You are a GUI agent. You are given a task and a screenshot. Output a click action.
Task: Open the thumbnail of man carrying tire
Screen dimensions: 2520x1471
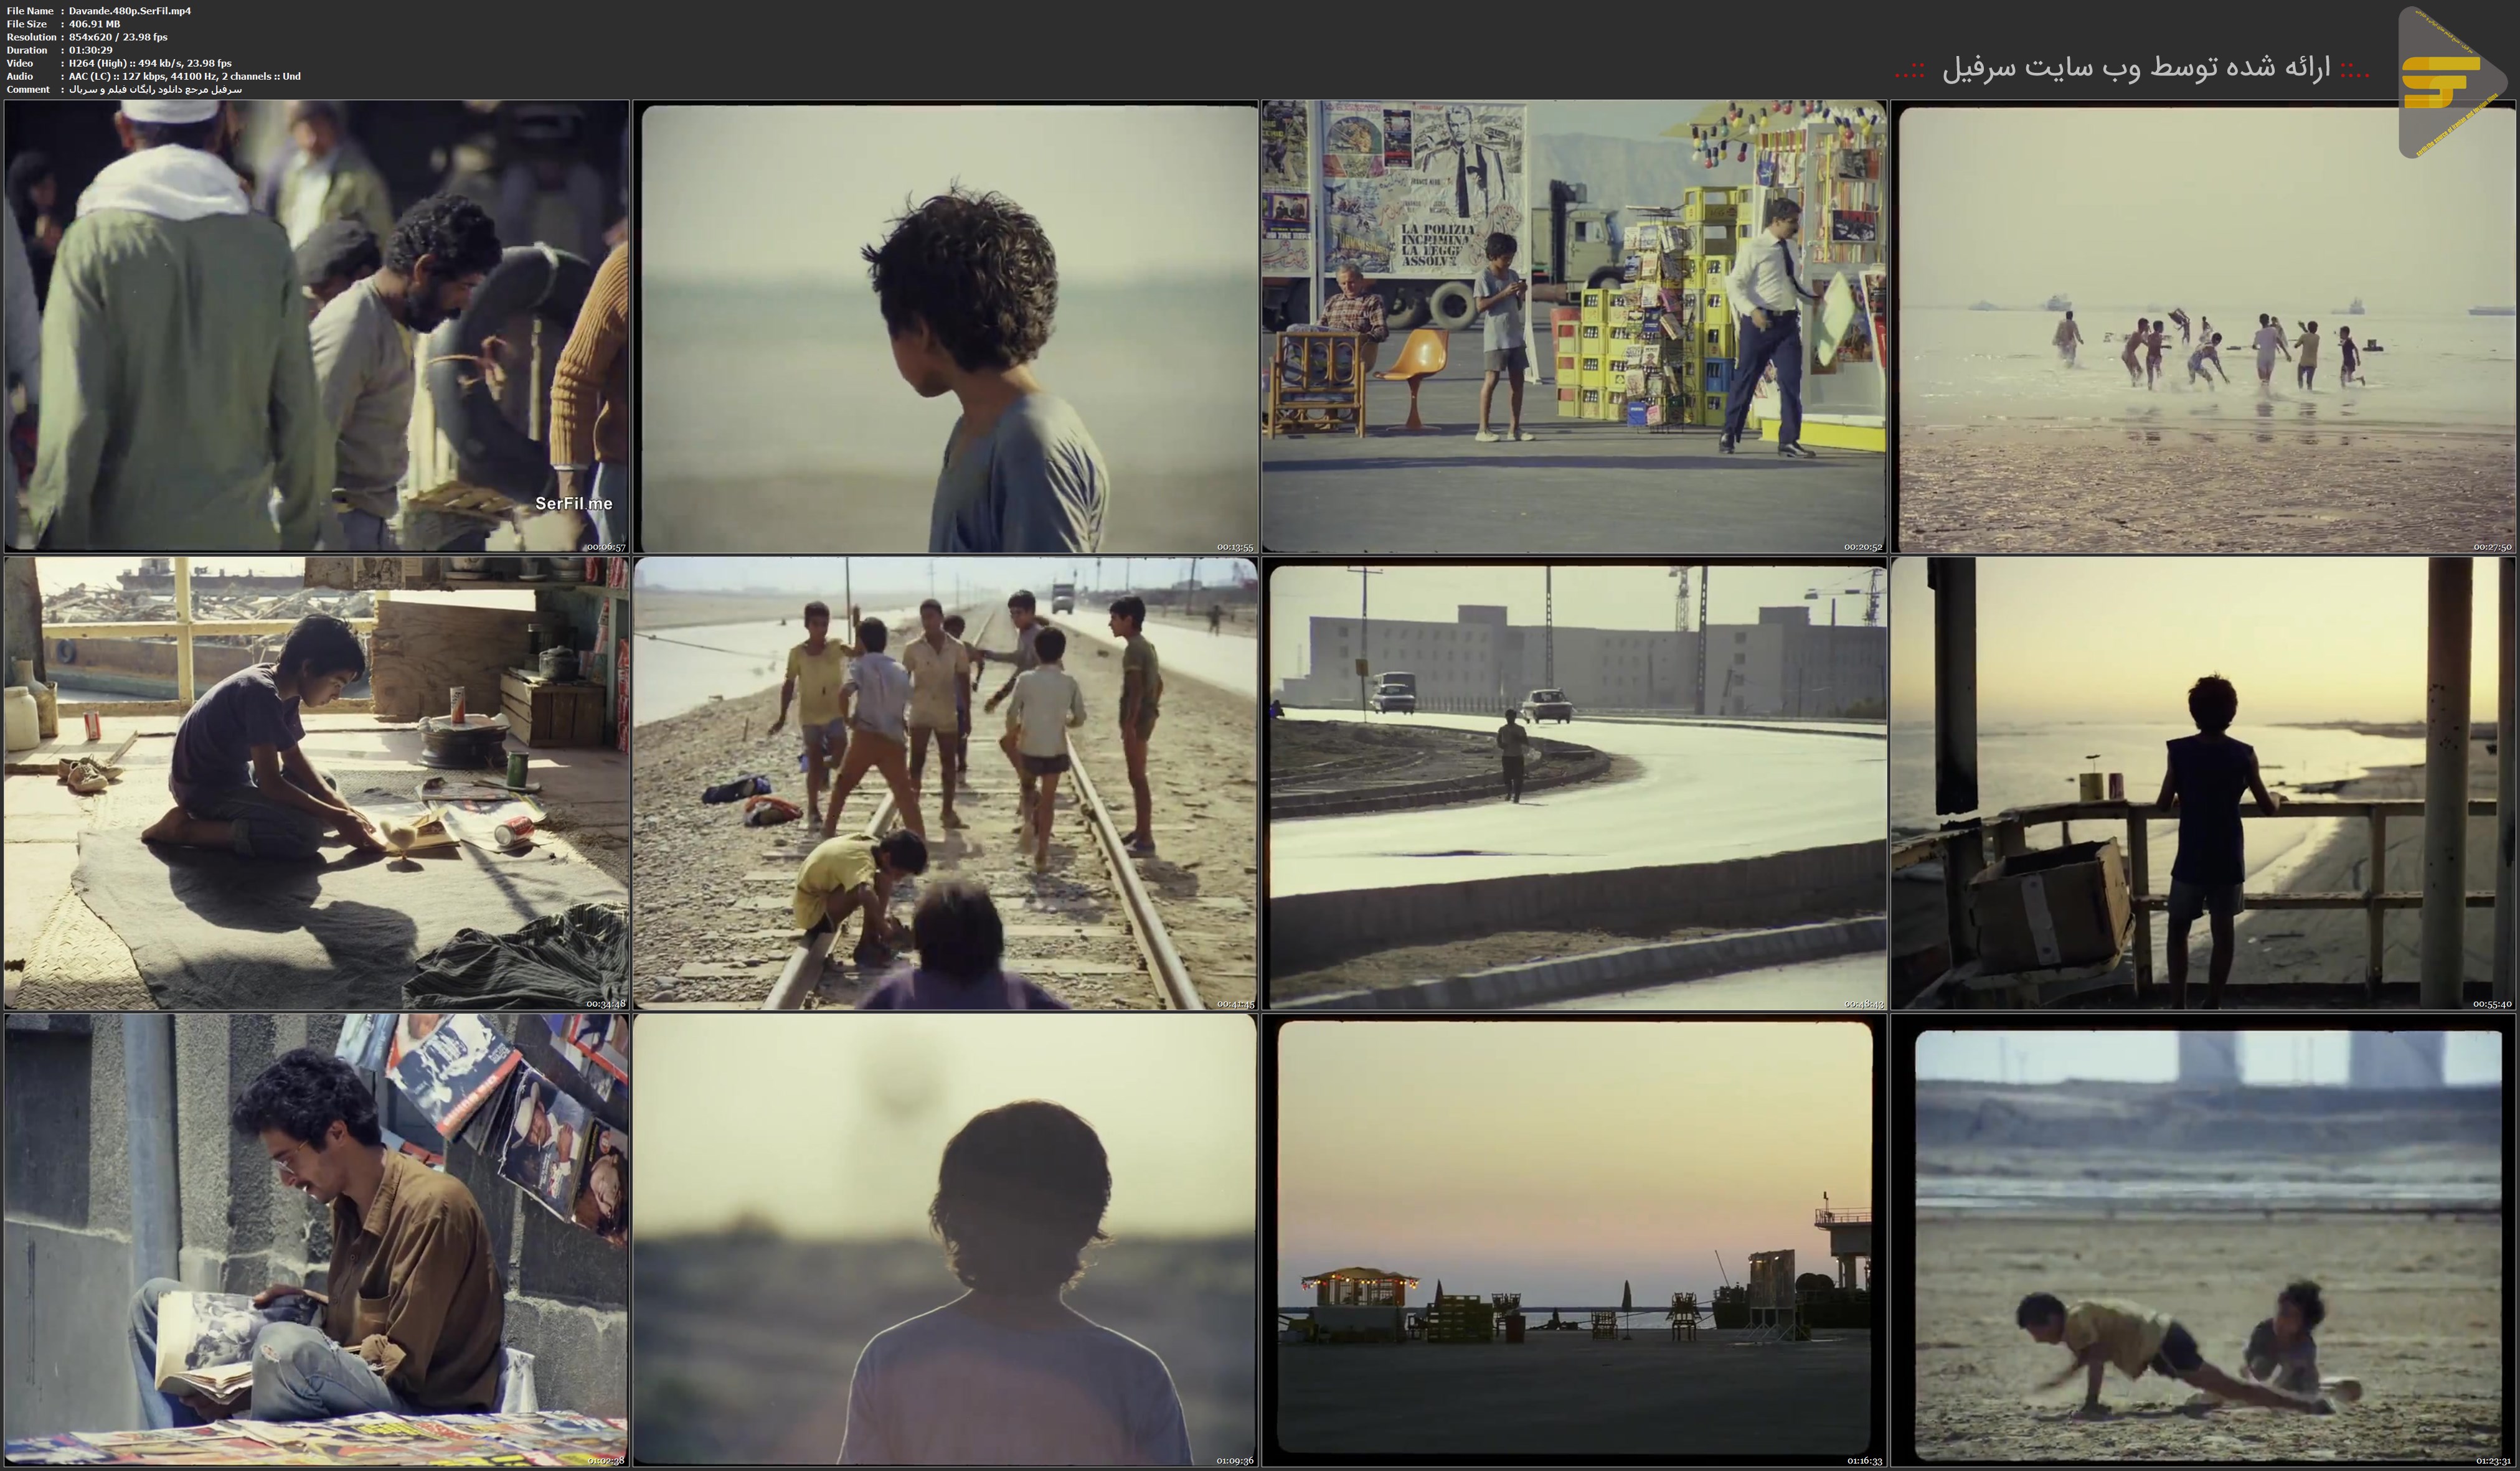pyautogui.click(x=316, y=326)
